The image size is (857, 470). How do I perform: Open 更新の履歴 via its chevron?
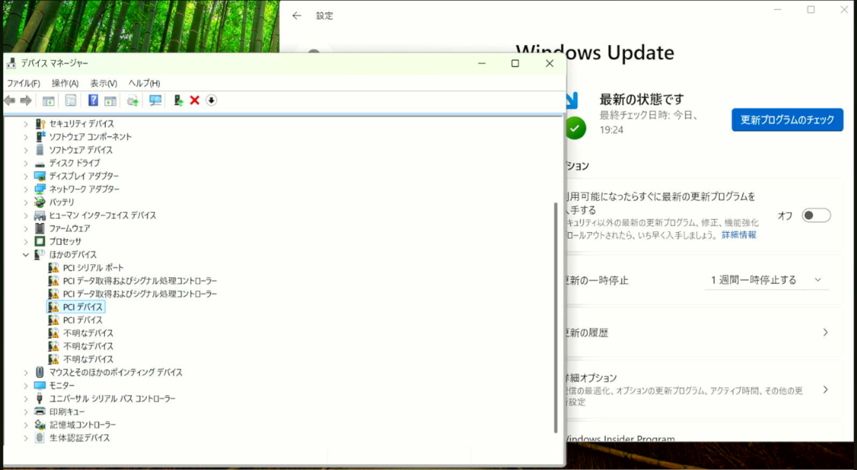pos(826,333)
